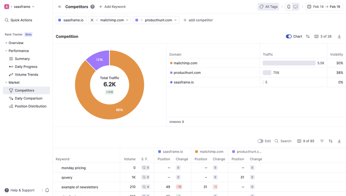Click the -15 position change badge
Image resolution: width=346 pixels, height=196 pixels.
pos(179,187)
